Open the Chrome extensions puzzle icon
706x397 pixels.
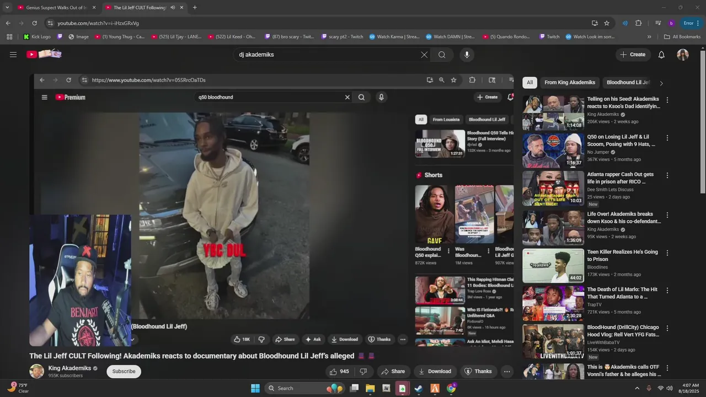(x=639, y=23)
